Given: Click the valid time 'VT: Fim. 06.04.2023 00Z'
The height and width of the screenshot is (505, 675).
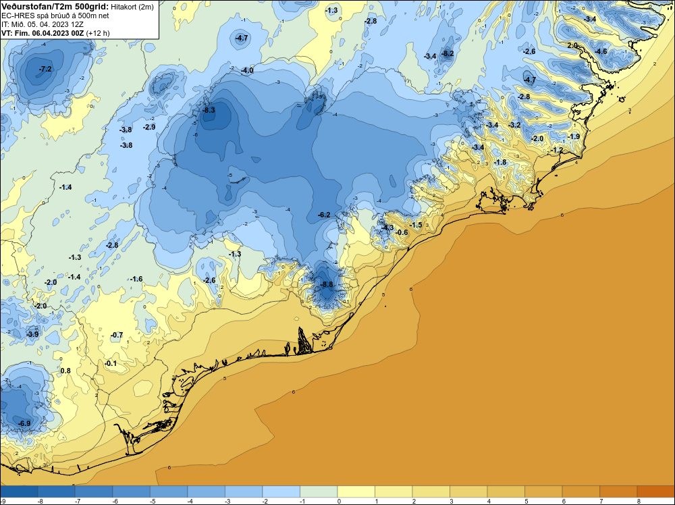Looking at the screenshot, I should pos(43,33).
